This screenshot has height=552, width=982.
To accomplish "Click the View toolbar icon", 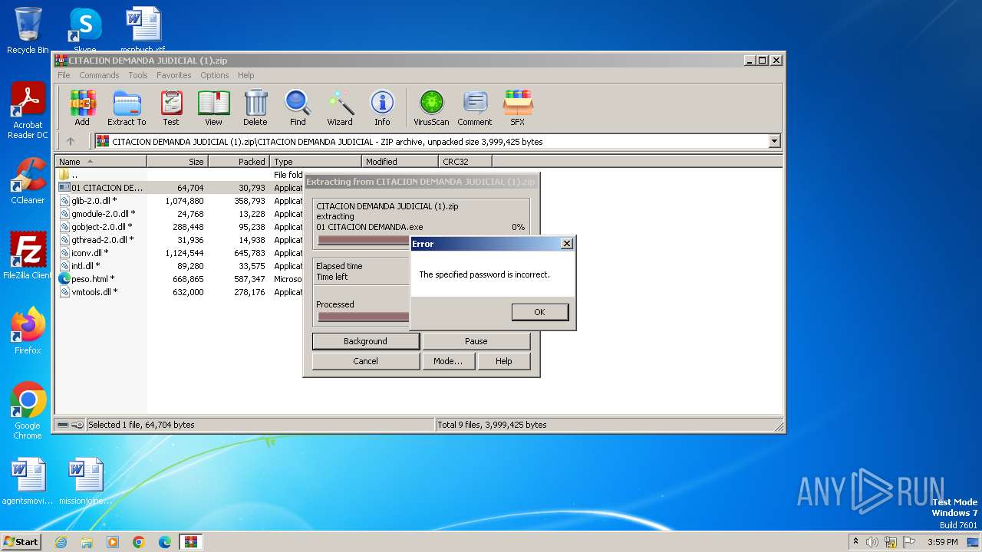I will point(213,107).
